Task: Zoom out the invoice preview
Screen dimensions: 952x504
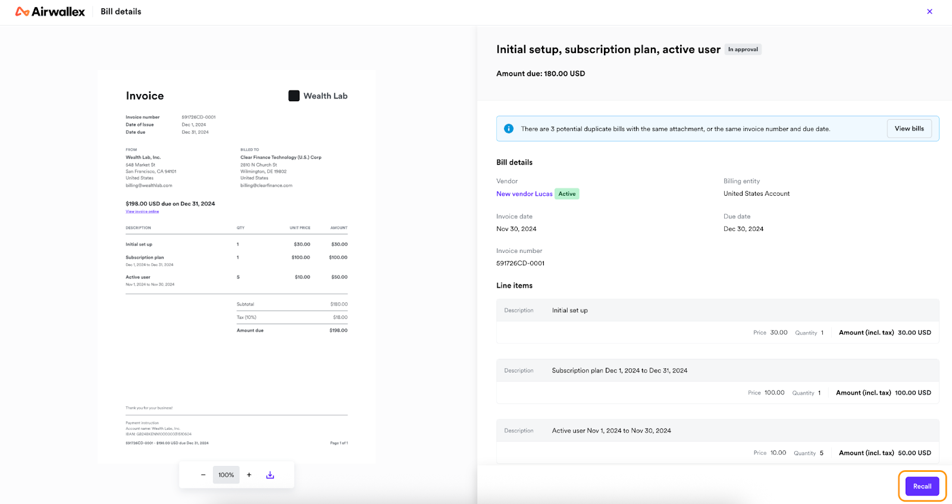Action: point(203,475)
